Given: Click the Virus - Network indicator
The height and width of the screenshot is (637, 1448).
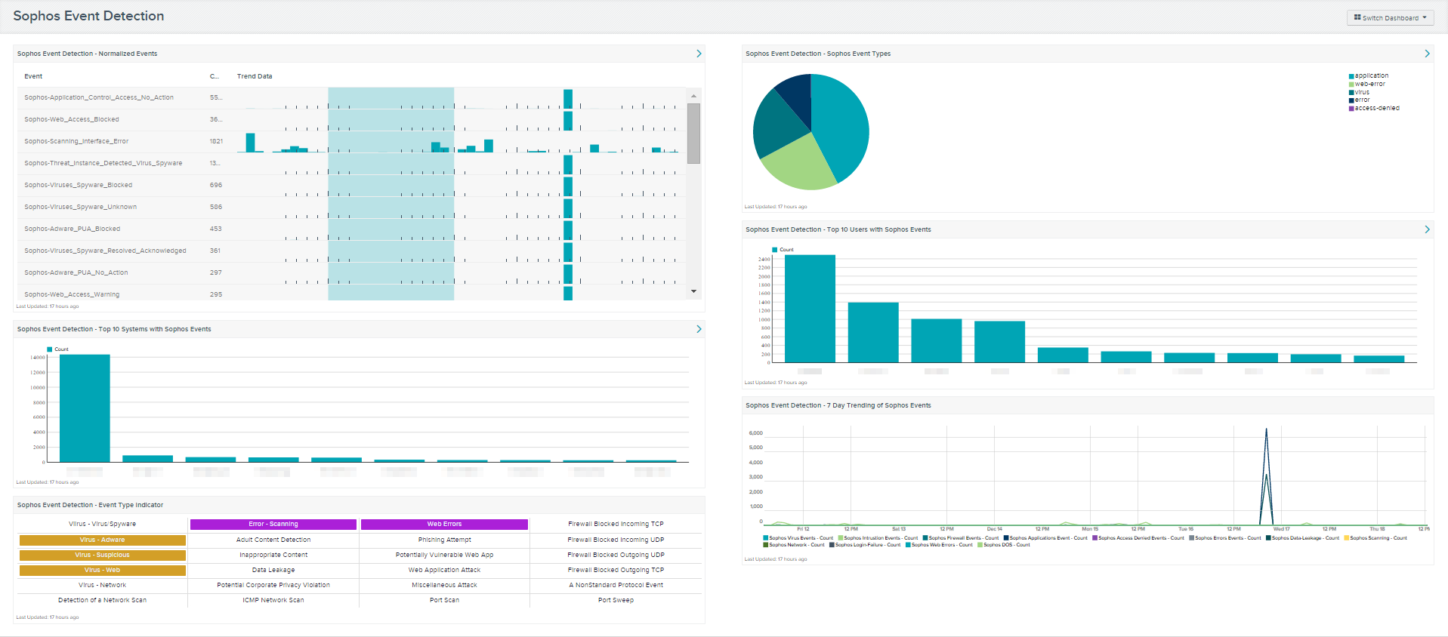Looking at the screenshot, I should tap(102, 585).
